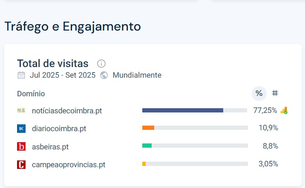Open the notíciasdecoimbra.pt domain link
305x188 pixels.
[x=67, y=111]
